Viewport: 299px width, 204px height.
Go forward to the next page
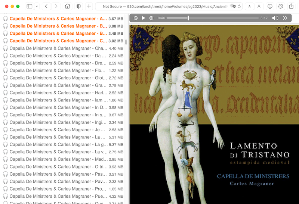point(56,6)
